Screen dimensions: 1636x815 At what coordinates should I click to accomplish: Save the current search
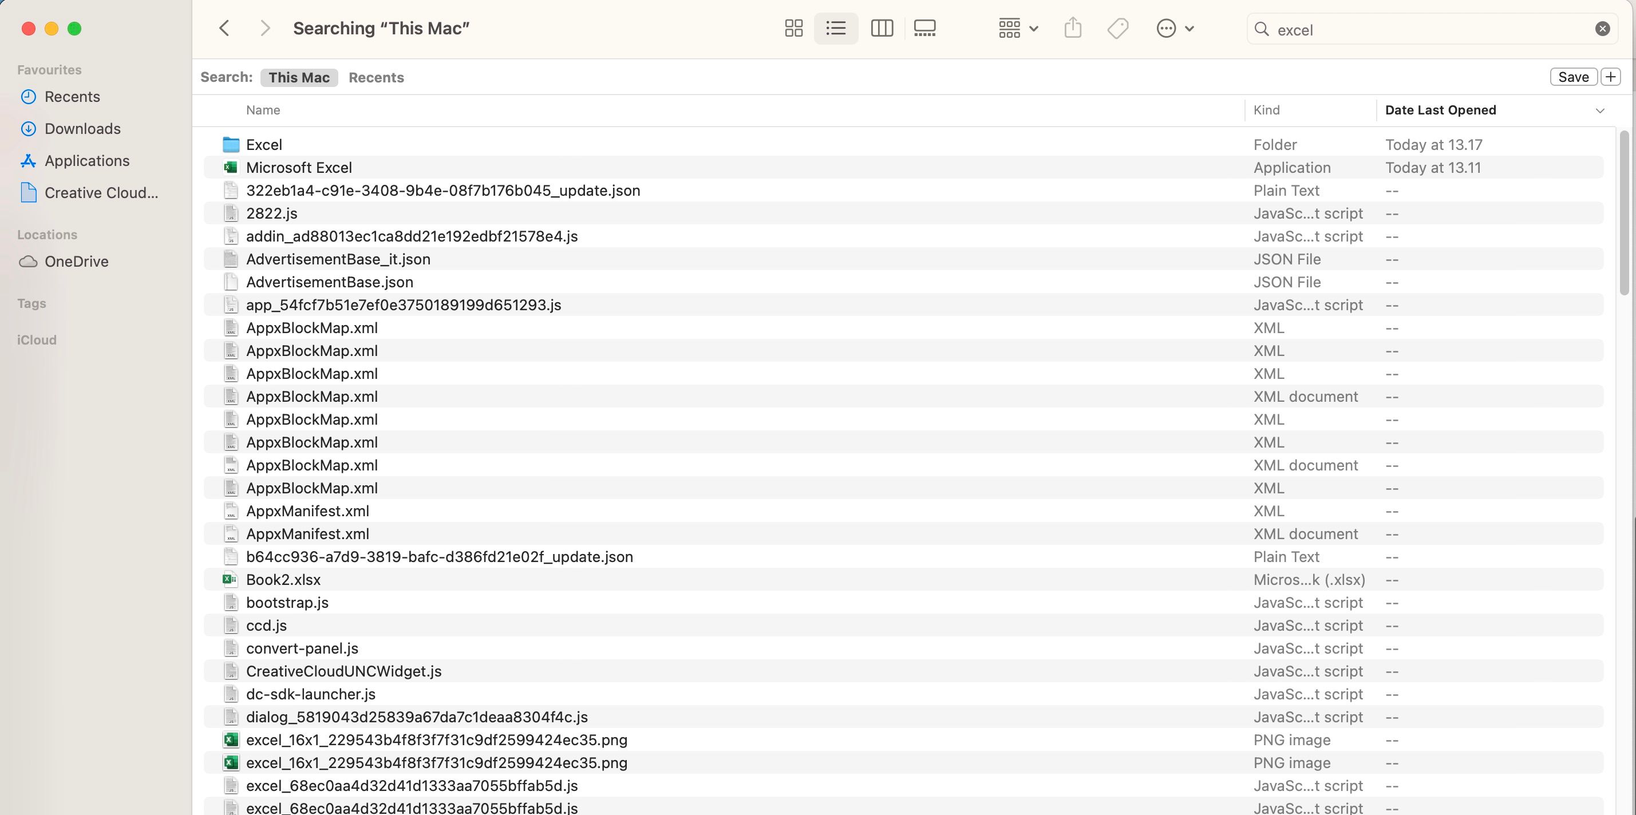pyautogui.click(x=1573, y=76)
